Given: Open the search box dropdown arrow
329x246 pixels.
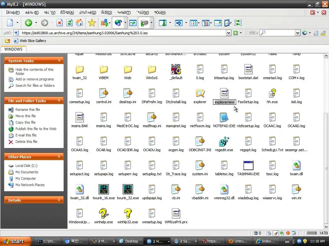Looking at the screenshot, I should click(x=298, y=33).
